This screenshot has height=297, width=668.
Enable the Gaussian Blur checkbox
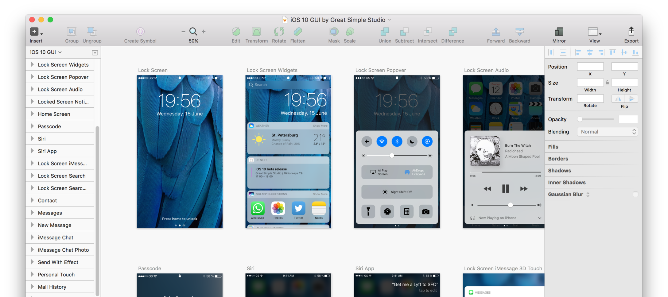635,195
